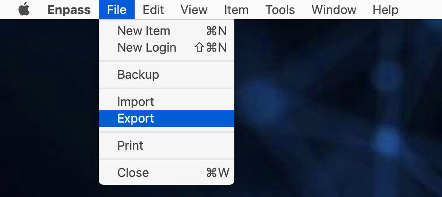The height and width of the screenshot is (197, 442).
Task: Open the Apple menu
Action: coord(24,10)
